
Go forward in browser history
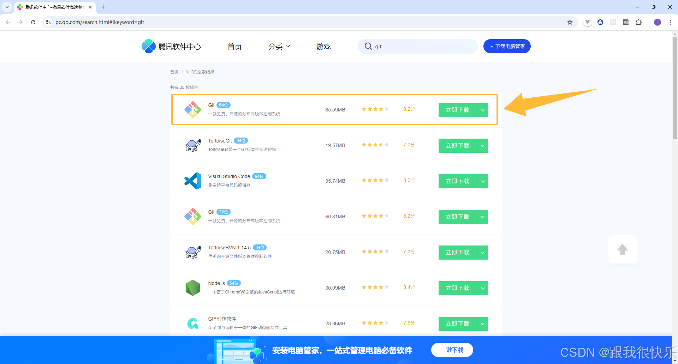(20, 22)
